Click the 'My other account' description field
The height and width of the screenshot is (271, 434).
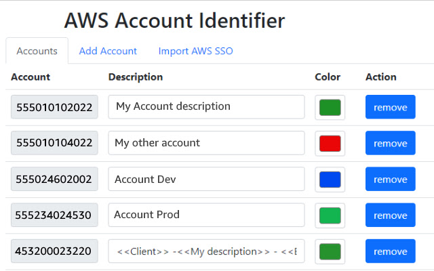206,143
